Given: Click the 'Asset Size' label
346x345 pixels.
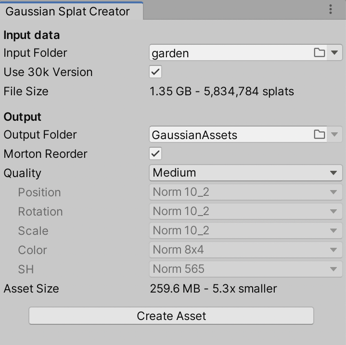Looking at the screenshot, I should click(x=31, y=289).
